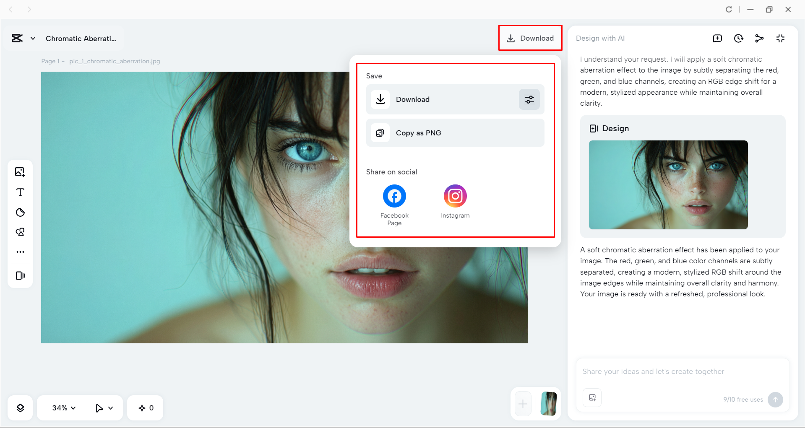Minimize the application window

(x=750, y=9)
